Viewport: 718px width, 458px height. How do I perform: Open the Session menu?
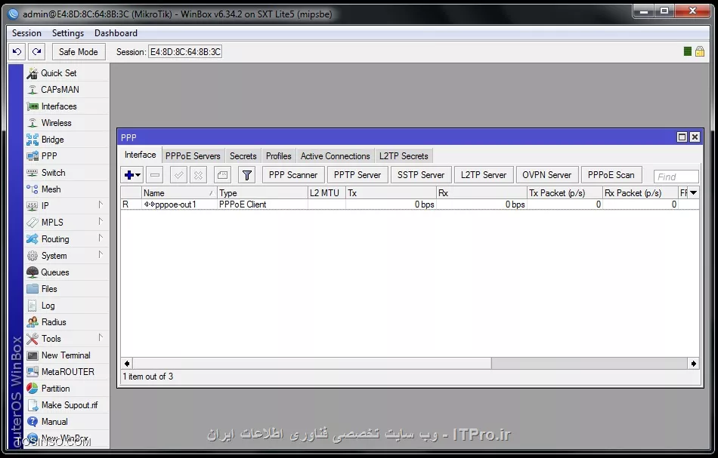coord(26,33)
